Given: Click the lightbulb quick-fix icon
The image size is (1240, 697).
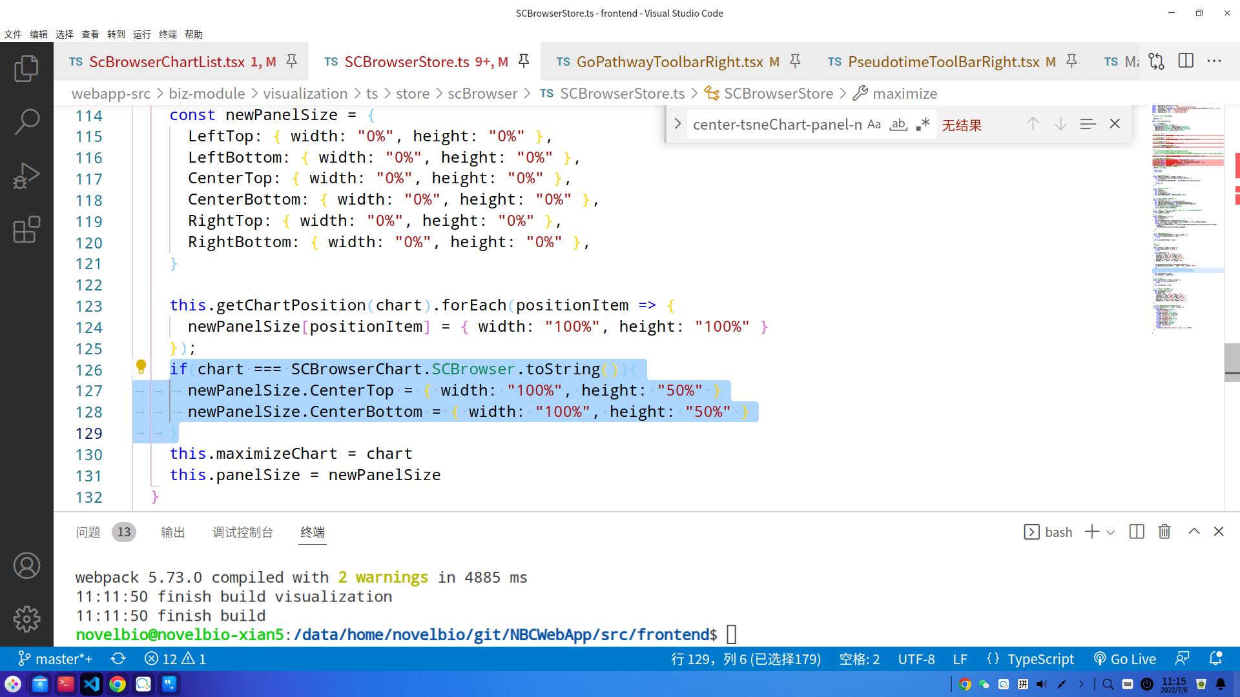Looking at the screenshot, I should [141, 367].
